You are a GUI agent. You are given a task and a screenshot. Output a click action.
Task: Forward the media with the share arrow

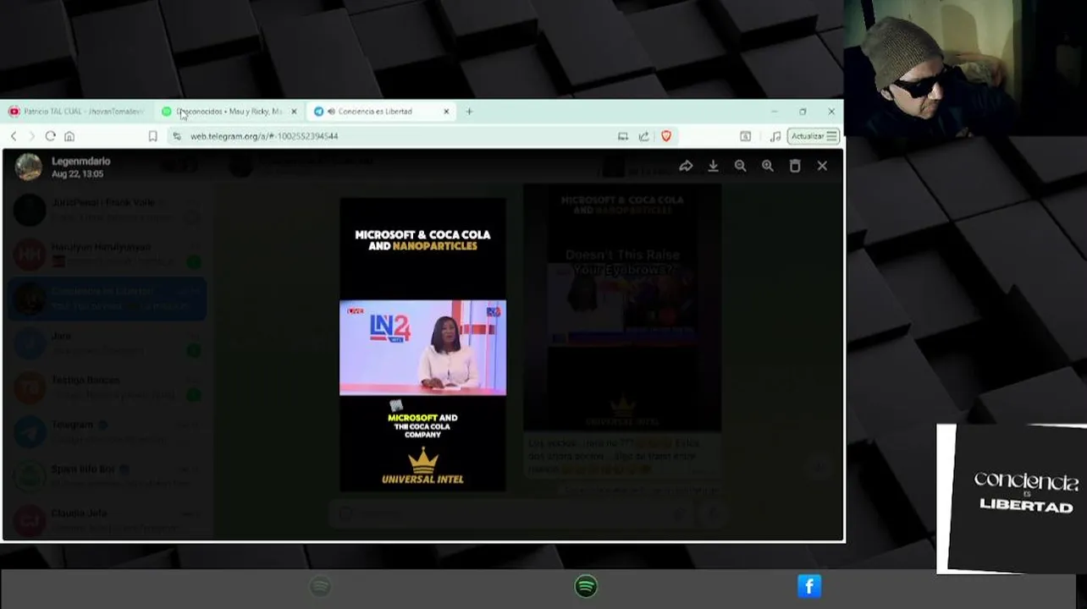686,167
